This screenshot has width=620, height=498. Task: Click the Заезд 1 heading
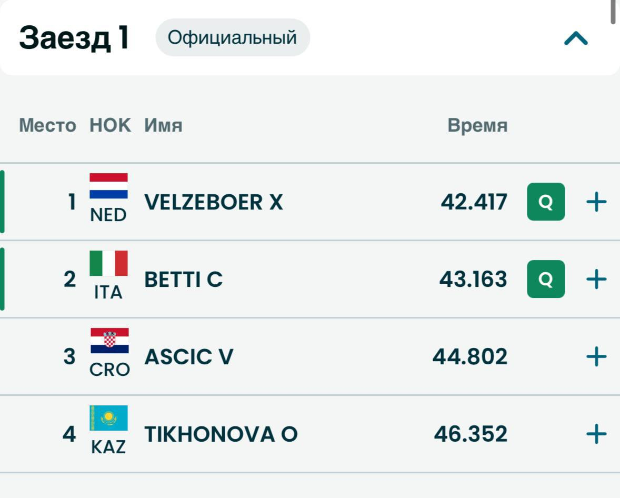pyautogui.click(x=74, y=38)
